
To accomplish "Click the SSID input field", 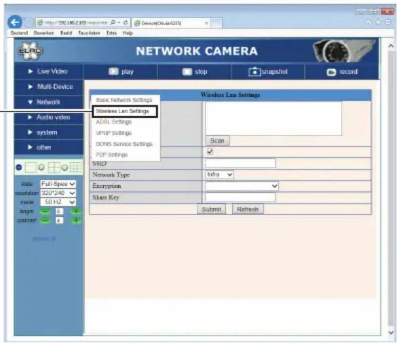I will coord(240,163).
